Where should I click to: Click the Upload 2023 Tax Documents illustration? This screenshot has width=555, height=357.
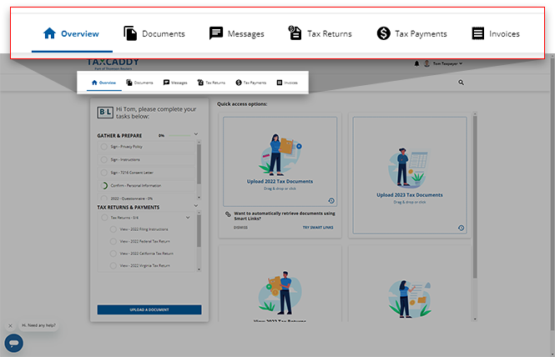tap(410, 168)
